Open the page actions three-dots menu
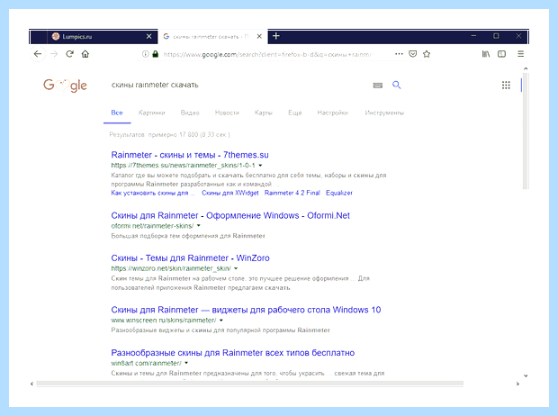The height and width of the screenshot is (416, 558). [x=399, y=54]
